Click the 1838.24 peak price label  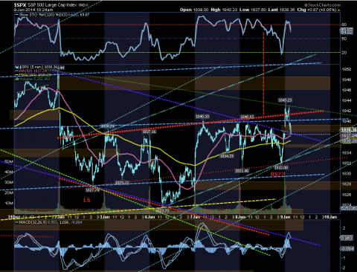pyautogui.click(x=108, y=126)
